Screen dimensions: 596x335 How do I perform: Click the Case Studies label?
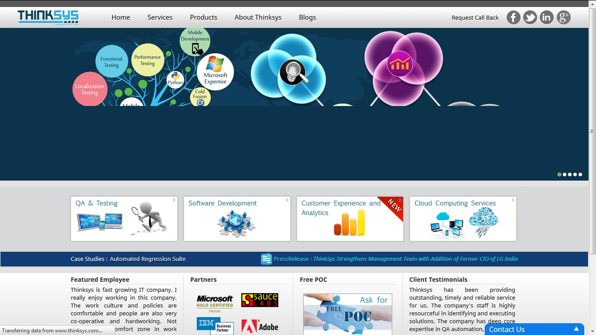(89, 259)
